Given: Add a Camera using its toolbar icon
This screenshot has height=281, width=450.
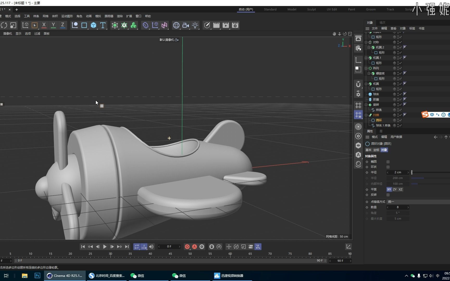Looking at the screenshot, I should click(185, 25).
